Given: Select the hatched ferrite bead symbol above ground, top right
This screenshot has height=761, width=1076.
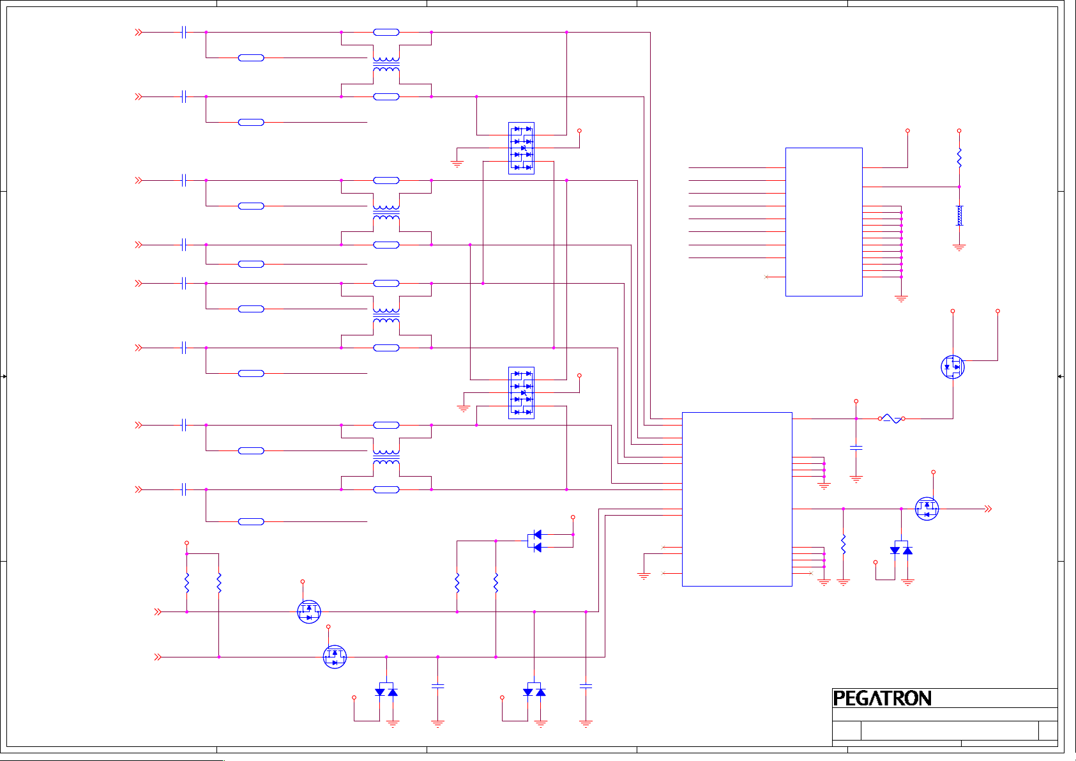Looking at the screenshot, I should coord(959,215).
